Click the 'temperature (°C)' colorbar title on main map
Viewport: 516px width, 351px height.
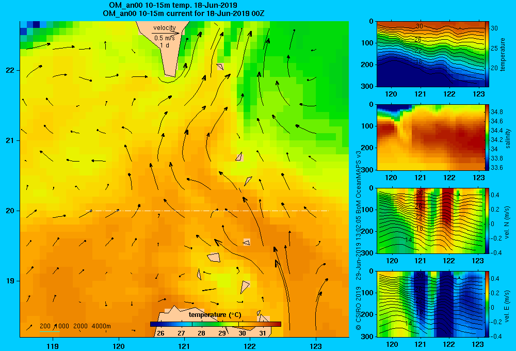click(215, 315)
